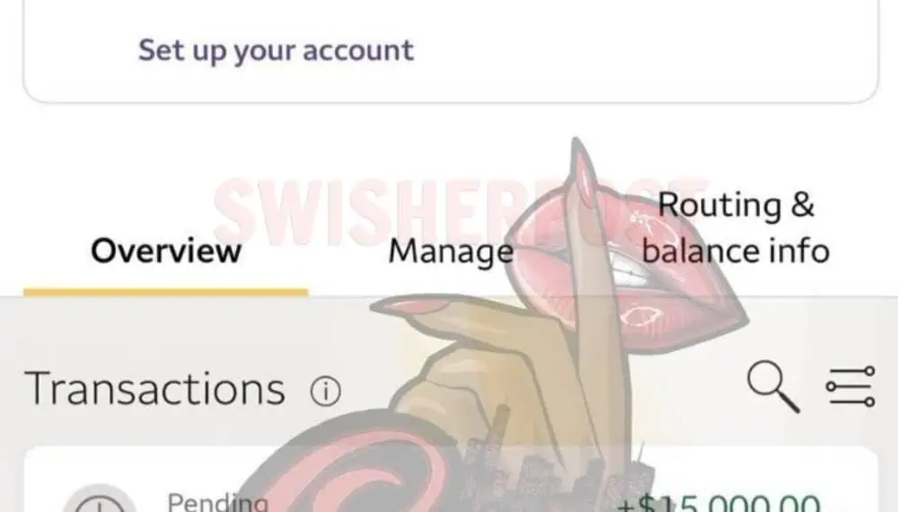
Task: Open the transaction filter sliders icon
Action: point(850,386)
